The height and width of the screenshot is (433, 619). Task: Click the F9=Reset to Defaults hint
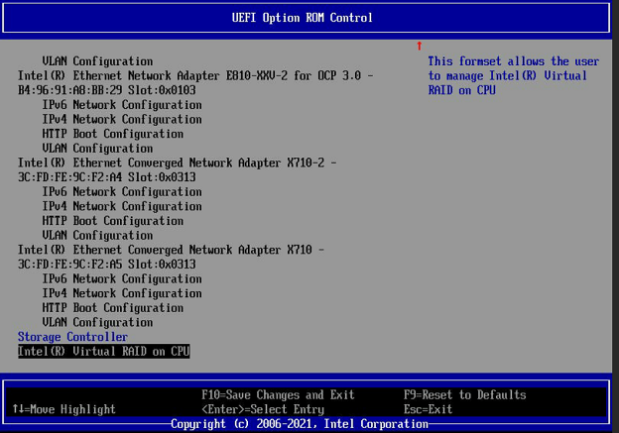[464, 395]
